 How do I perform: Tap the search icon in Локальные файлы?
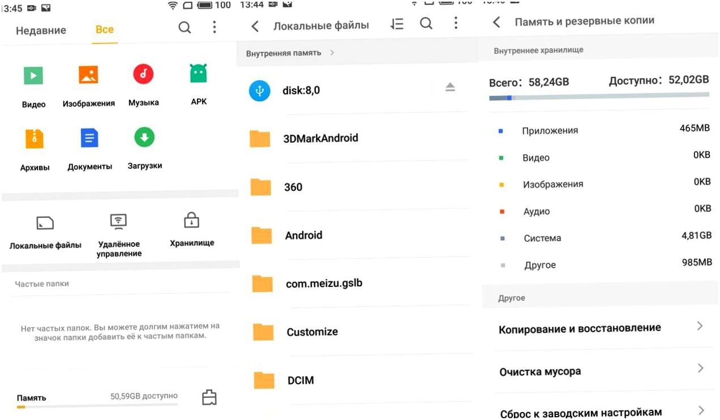(x=426, y=23)
